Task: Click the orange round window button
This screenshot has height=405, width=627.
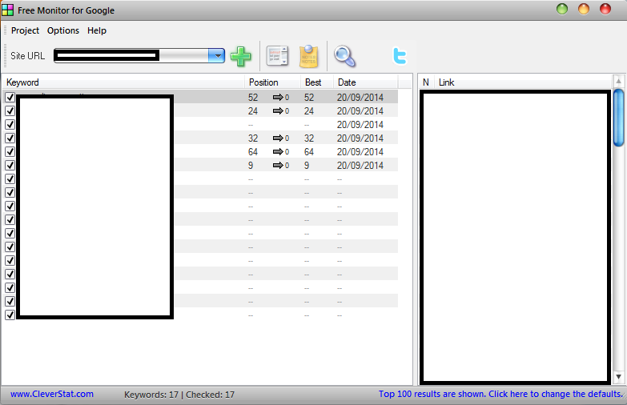Action: [x=584, y=9]
